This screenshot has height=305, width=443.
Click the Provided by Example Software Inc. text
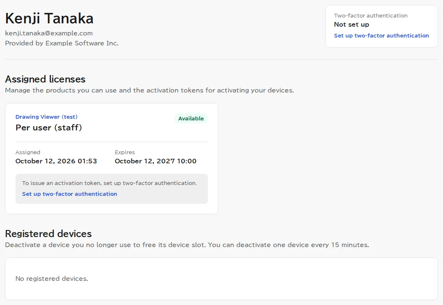[62, 43]
